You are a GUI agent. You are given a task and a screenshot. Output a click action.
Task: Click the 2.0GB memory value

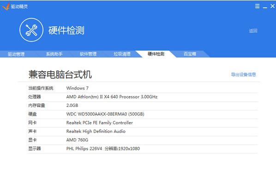click(x=72, y=106)
